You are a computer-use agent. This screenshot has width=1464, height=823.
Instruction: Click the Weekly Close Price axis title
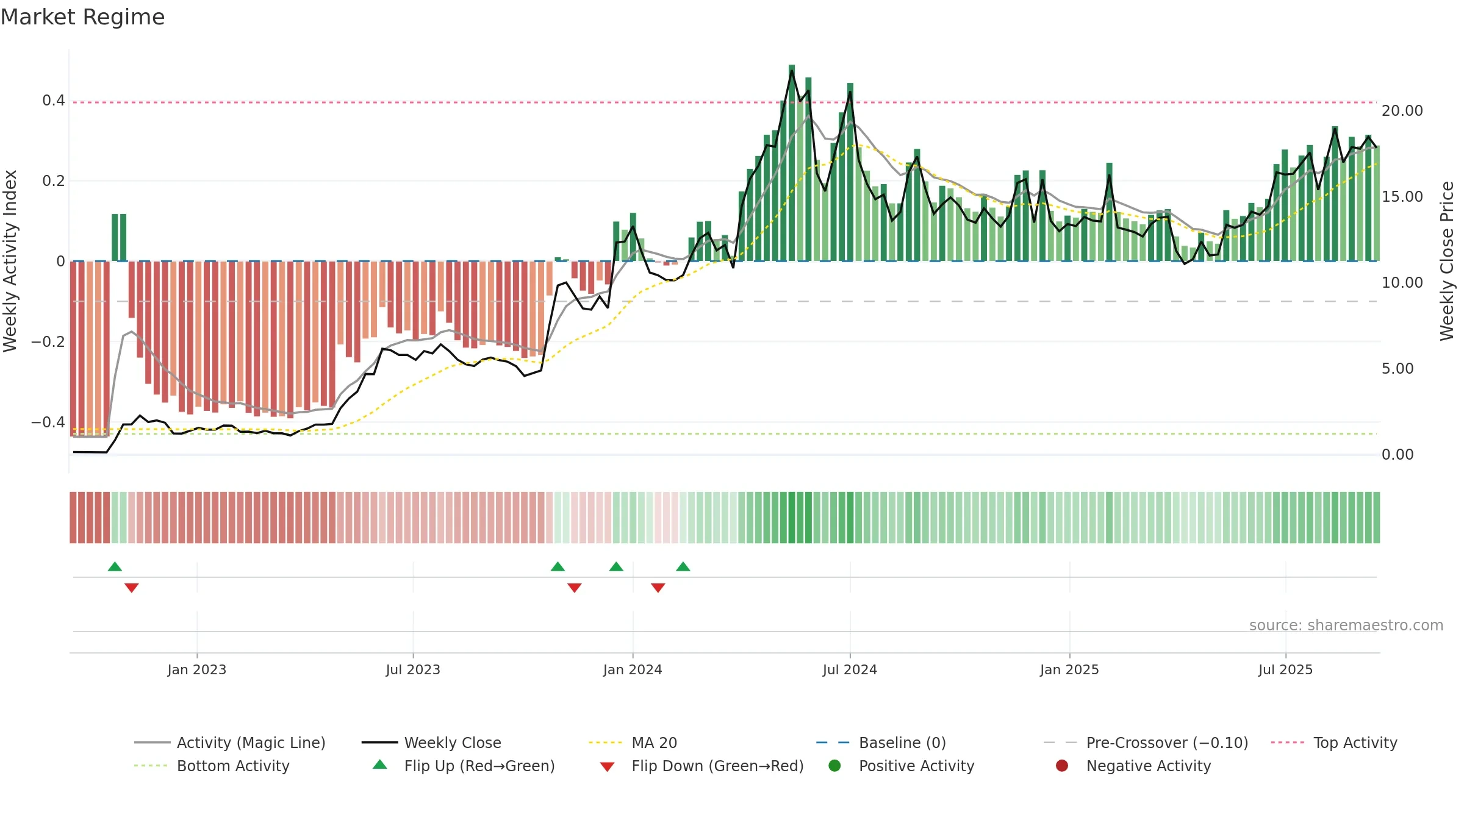click(1447, 261)
